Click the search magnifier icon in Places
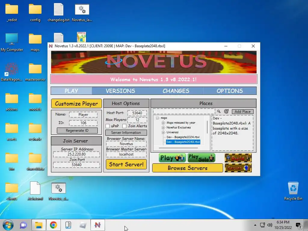The height and width of the screenshot is (231, 308). click(x=219, y=111)
